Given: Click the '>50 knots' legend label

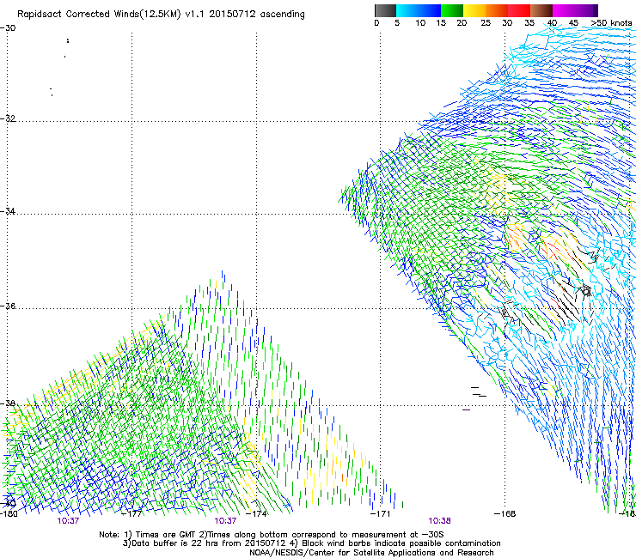Looking at the screenshot, I should pos(611,23).
